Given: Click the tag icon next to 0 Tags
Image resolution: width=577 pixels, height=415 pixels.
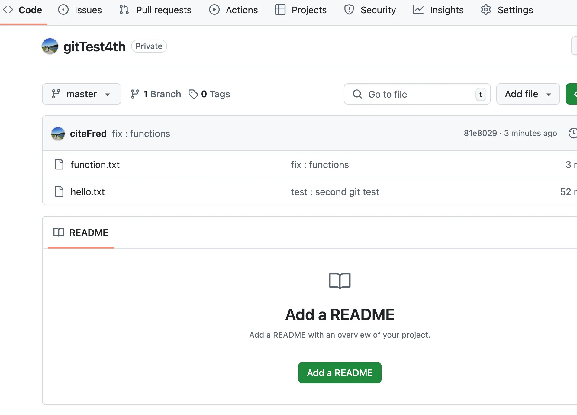Looking at the screenshot, I should coord(193,94).
